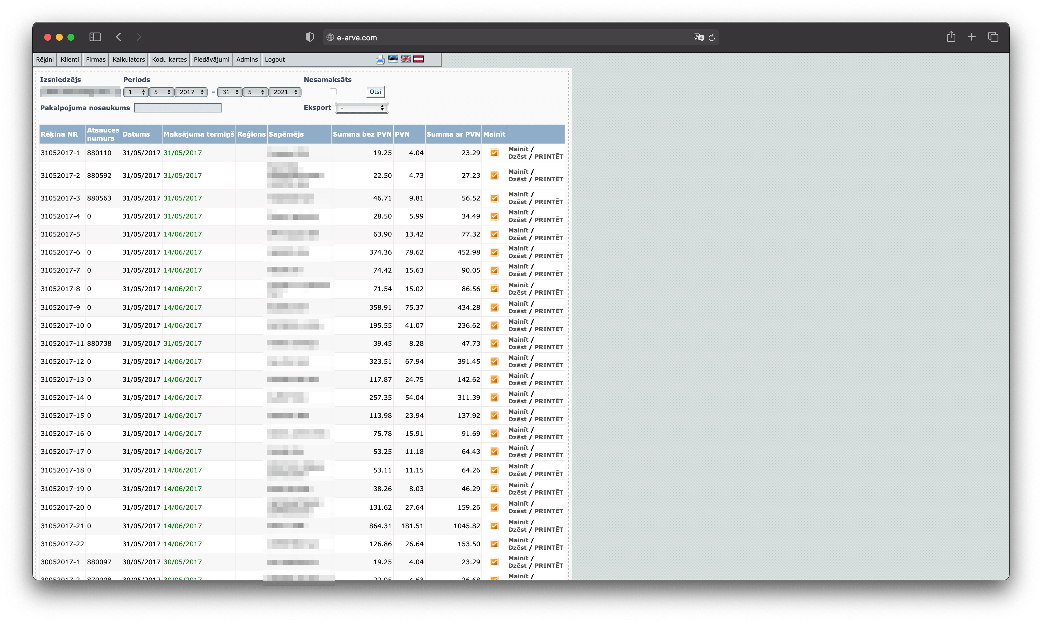
Task: Toggle paid checkbox for invoice 31052017-3
Action: (494, 198)
